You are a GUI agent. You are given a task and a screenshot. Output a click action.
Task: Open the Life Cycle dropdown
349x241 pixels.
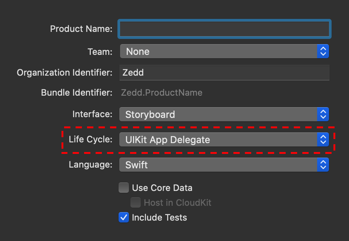pyautogui.click(x=219, y=140)
